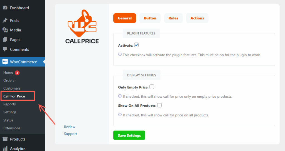The width and height of the screenshot is (285, 151).
Task: Click the Call For Price plugin logo
Action: (82, 26)
